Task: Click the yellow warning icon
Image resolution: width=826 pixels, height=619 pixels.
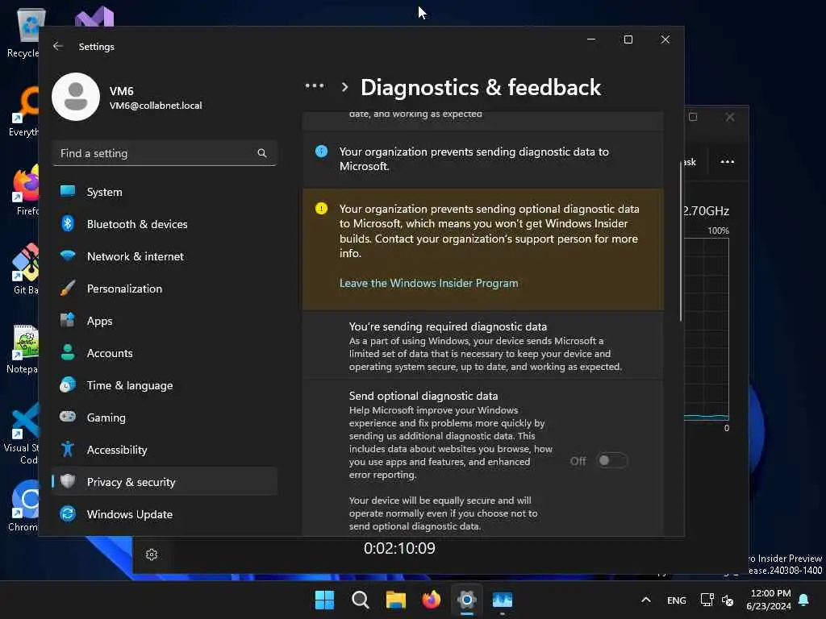Action: pos(321,209)
